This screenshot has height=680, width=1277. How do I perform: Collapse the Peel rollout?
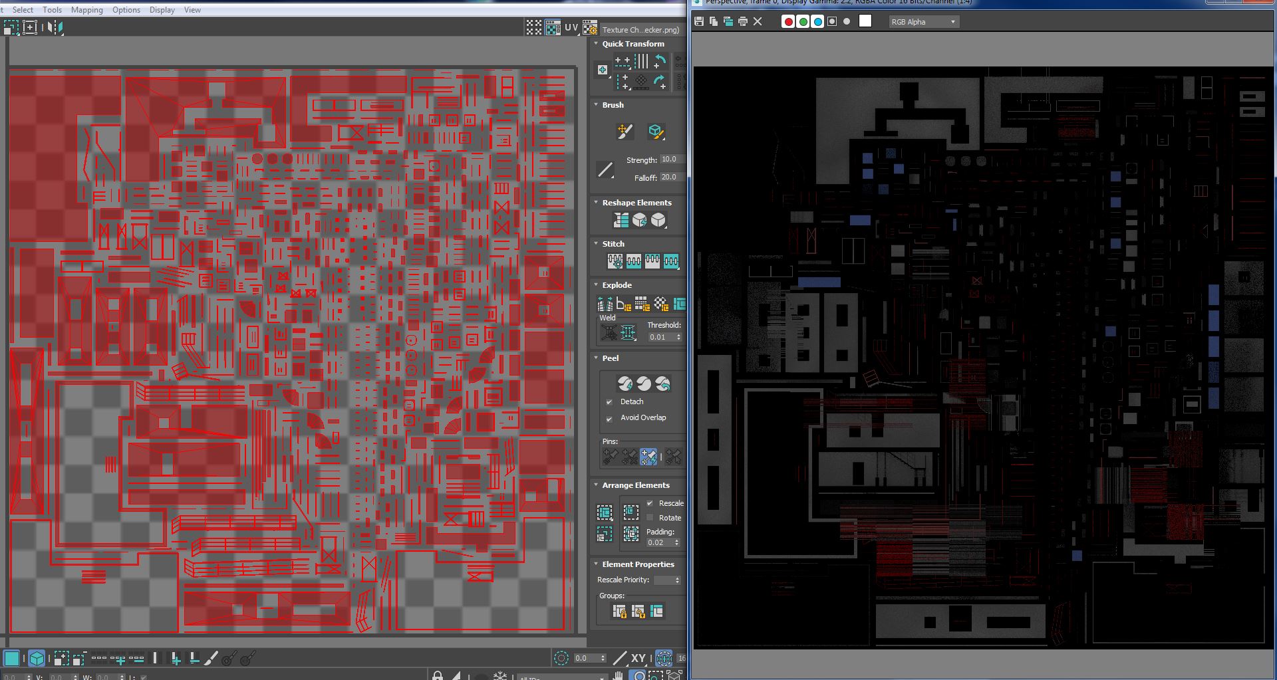coord(596,358)
